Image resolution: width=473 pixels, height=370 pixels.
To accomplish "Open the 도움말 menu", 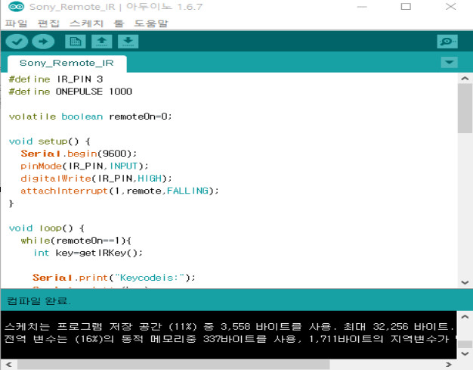I will [x=151, y=23].
